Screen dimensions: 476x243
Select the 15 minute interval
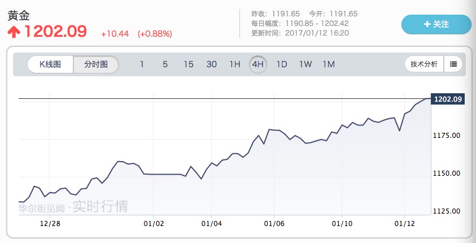coord(189,64)
